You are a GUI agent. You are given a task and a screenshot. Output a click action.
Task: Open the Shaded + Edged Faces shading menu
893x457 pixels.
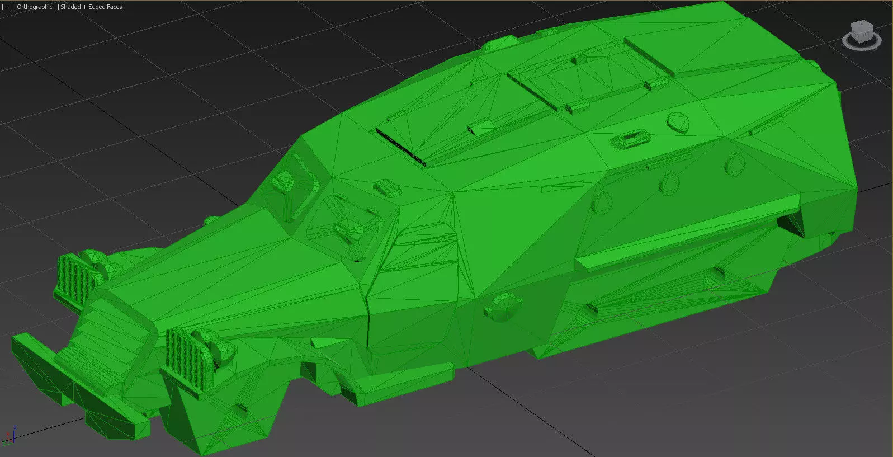point(92,7)
